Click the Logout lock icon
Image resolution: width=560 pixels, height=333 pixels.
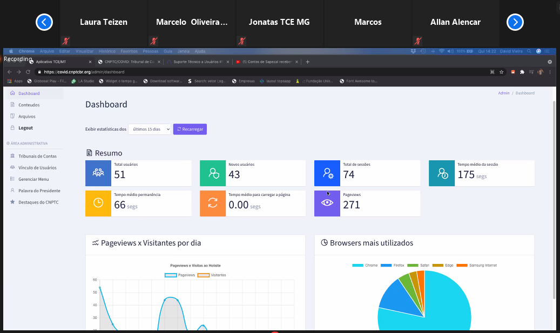12,127
